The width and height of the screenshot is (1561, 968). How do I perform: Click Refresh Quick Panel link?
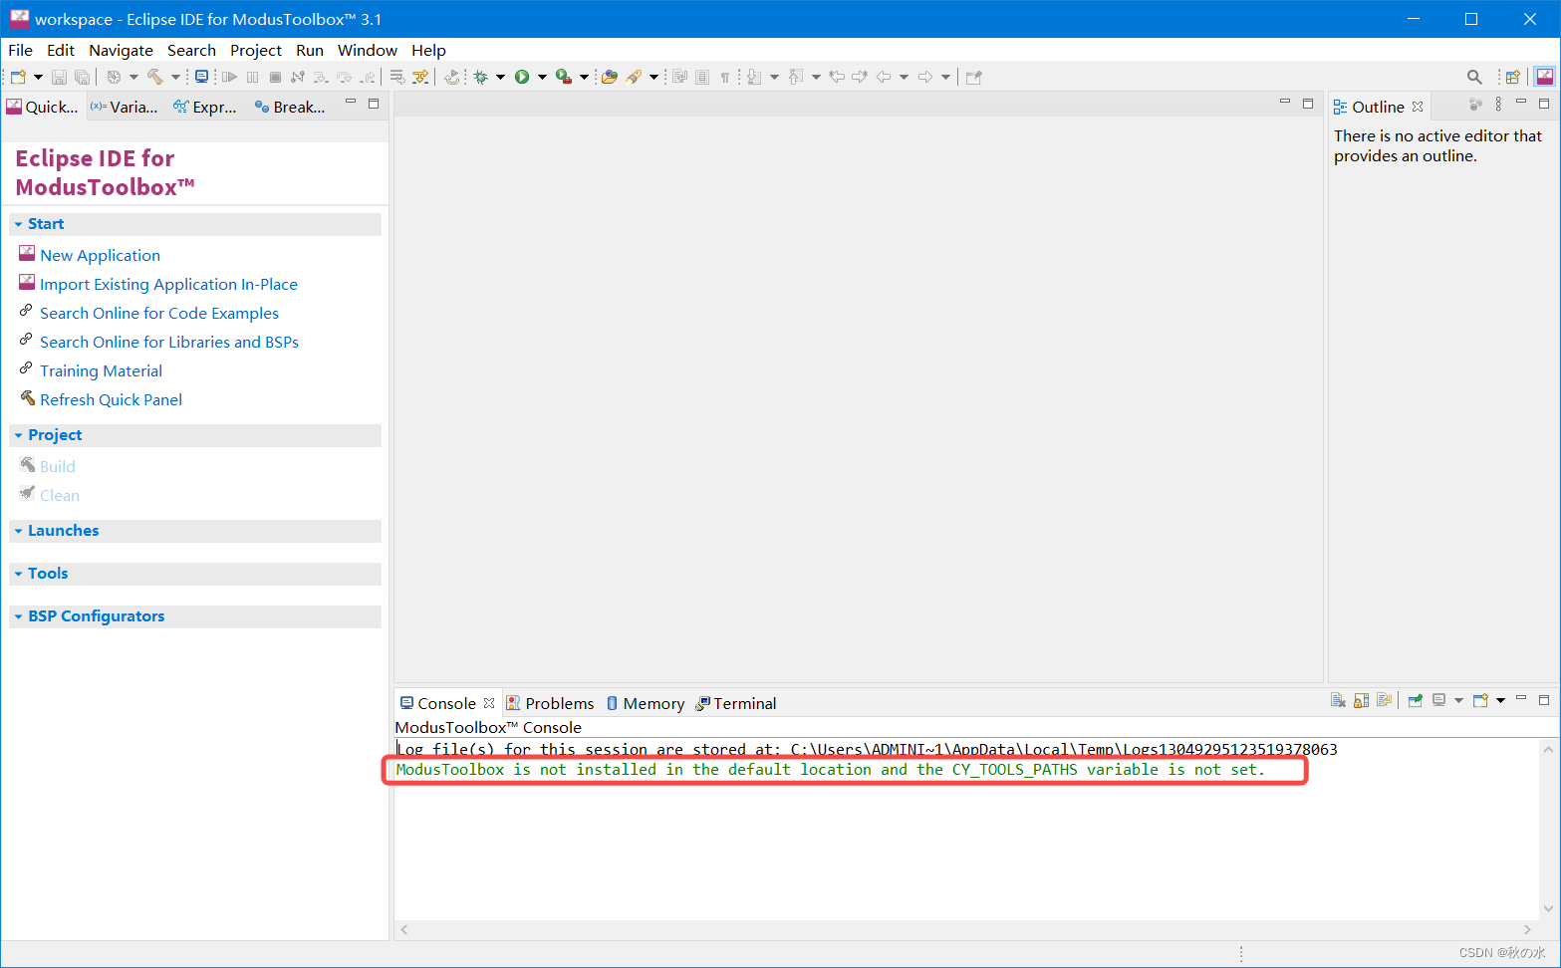tap(111, 399)
